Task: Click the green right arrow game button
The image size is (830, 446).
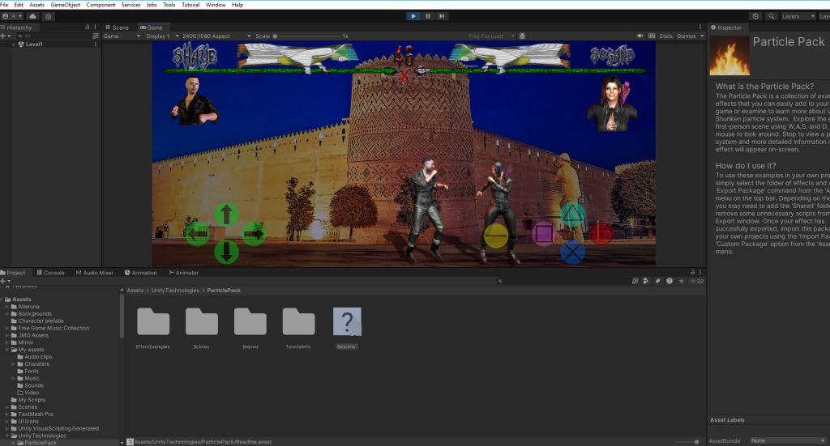Action: pyautogui.click(x=254, y=234)
